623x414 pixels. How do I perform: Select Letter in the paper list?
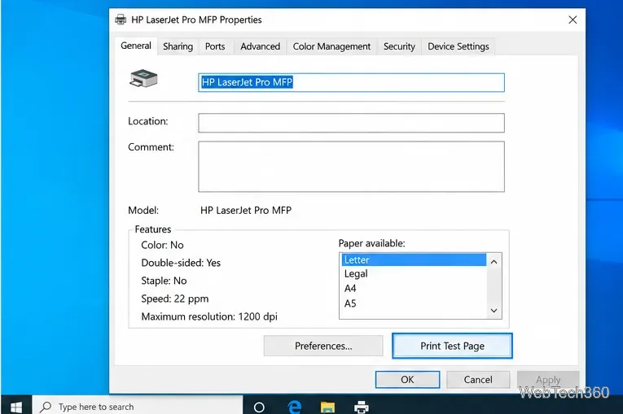pos(414,260)
